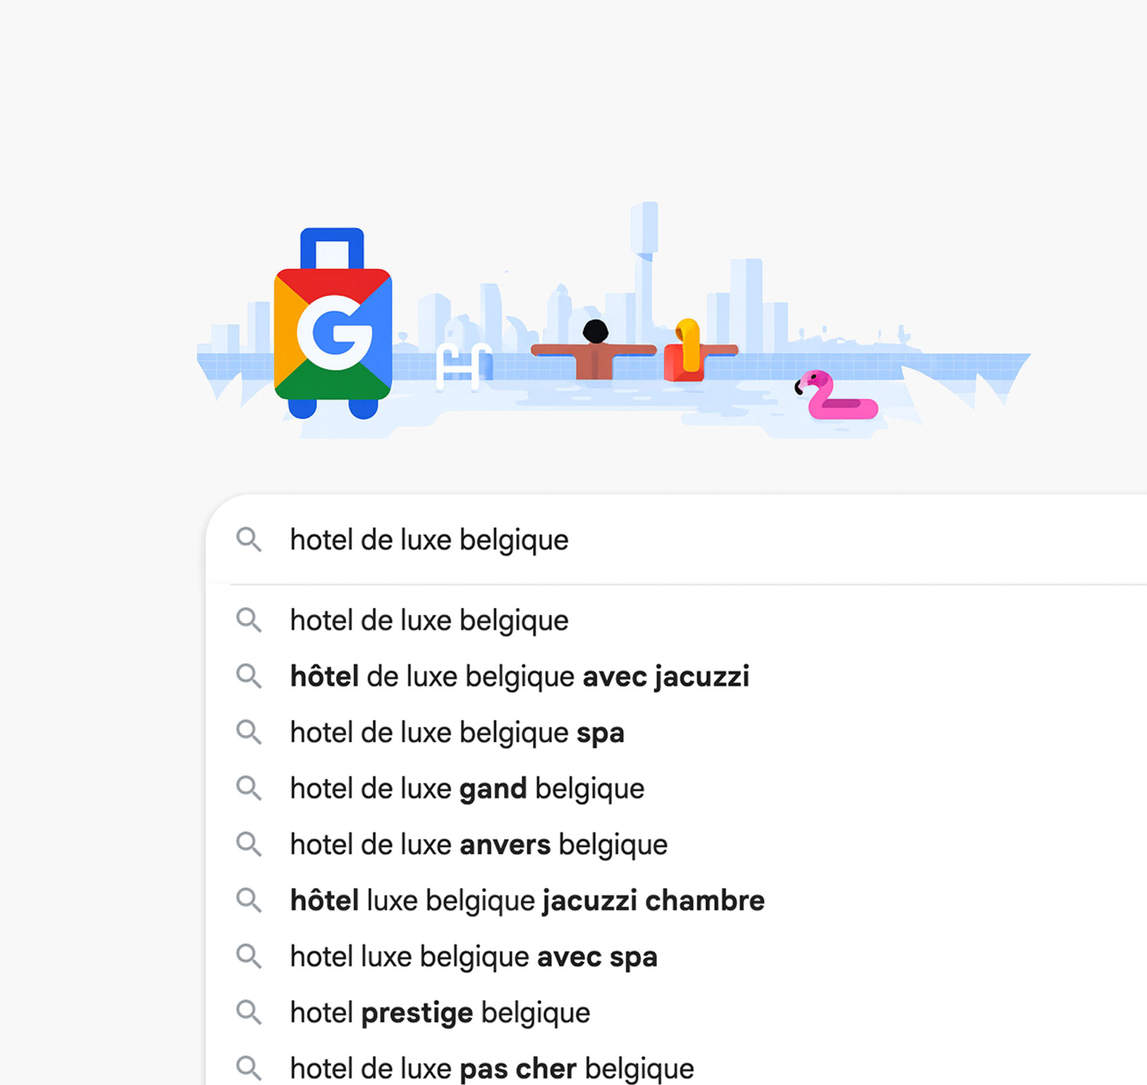Select the 'hôtel luxe belgique jacuzzi chambre' suggestion

tap(527, 900)
